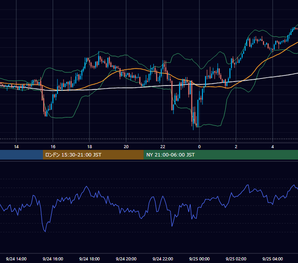This screenshot has height=263, width=298.
Task: Click the 9/25 02:00 time label
Action: [x=236, y=259]
